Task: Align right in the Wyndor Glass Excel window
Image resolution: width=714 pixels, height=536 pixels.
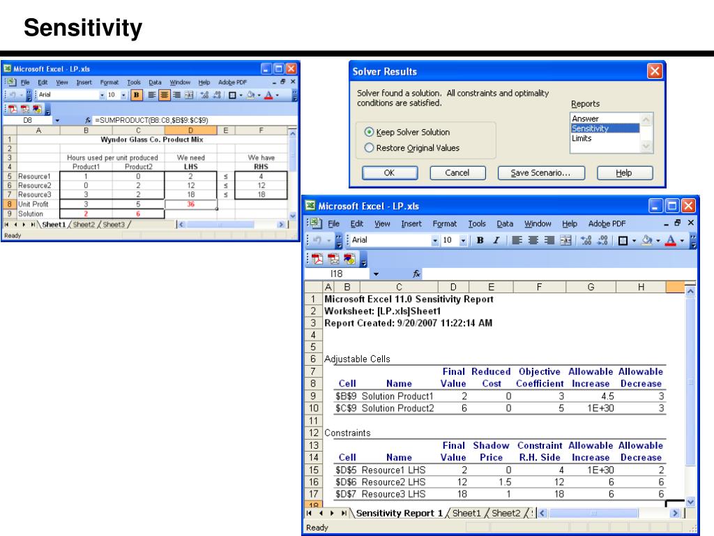Action: 176,95
